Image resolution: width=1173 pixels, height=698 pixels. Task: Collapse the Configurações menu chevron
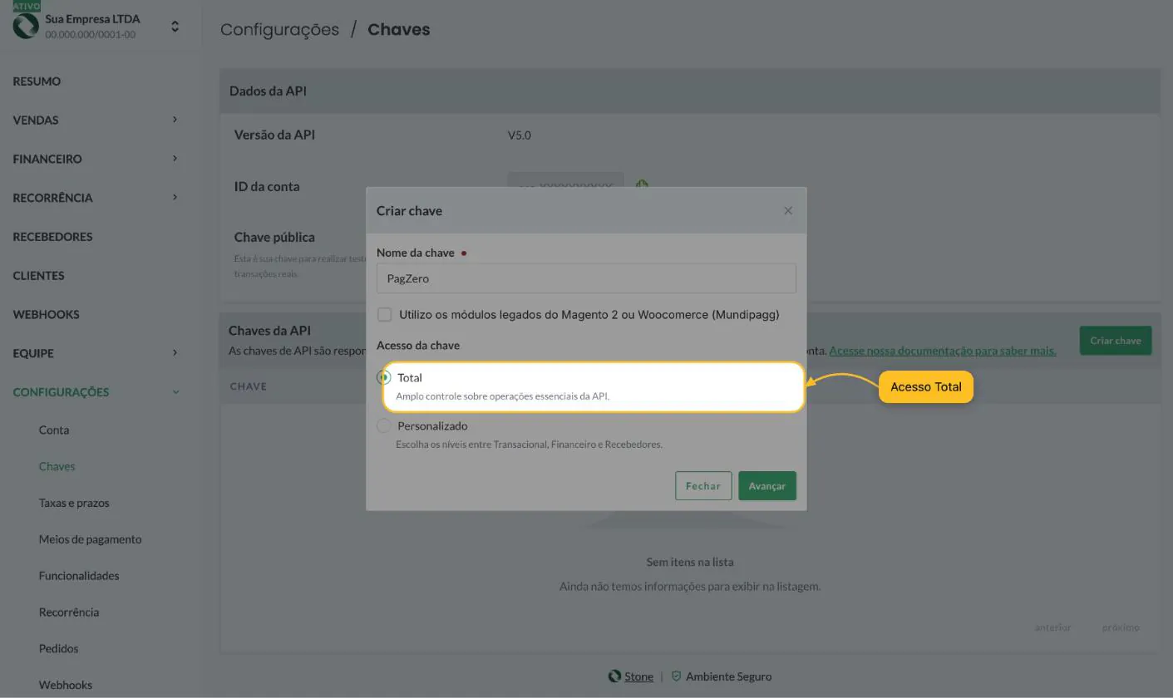click(175, 392)
